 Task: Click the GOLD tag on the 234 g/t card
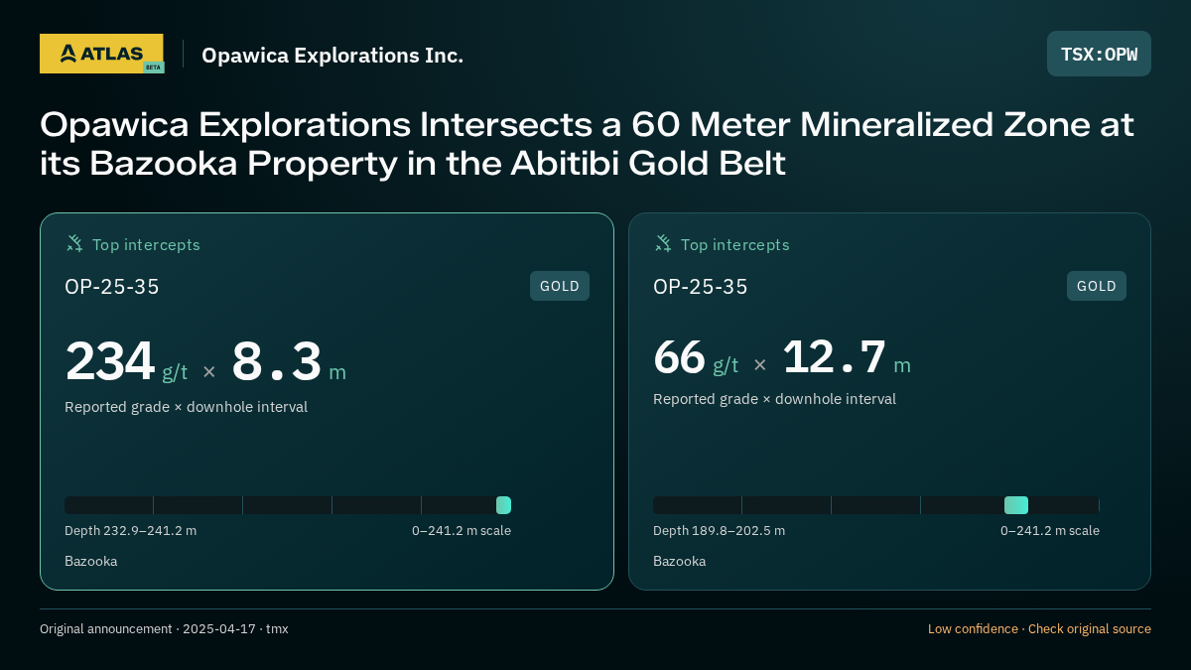pyautogui.click(x=560, y=286)
